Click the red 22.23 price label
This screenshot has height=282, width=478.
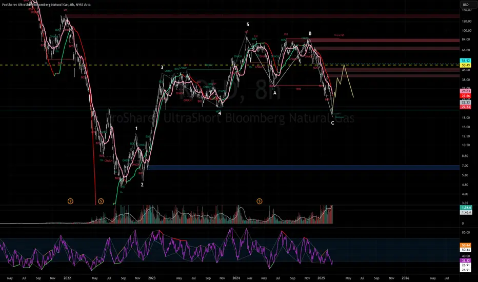click(x=466, y=107)
